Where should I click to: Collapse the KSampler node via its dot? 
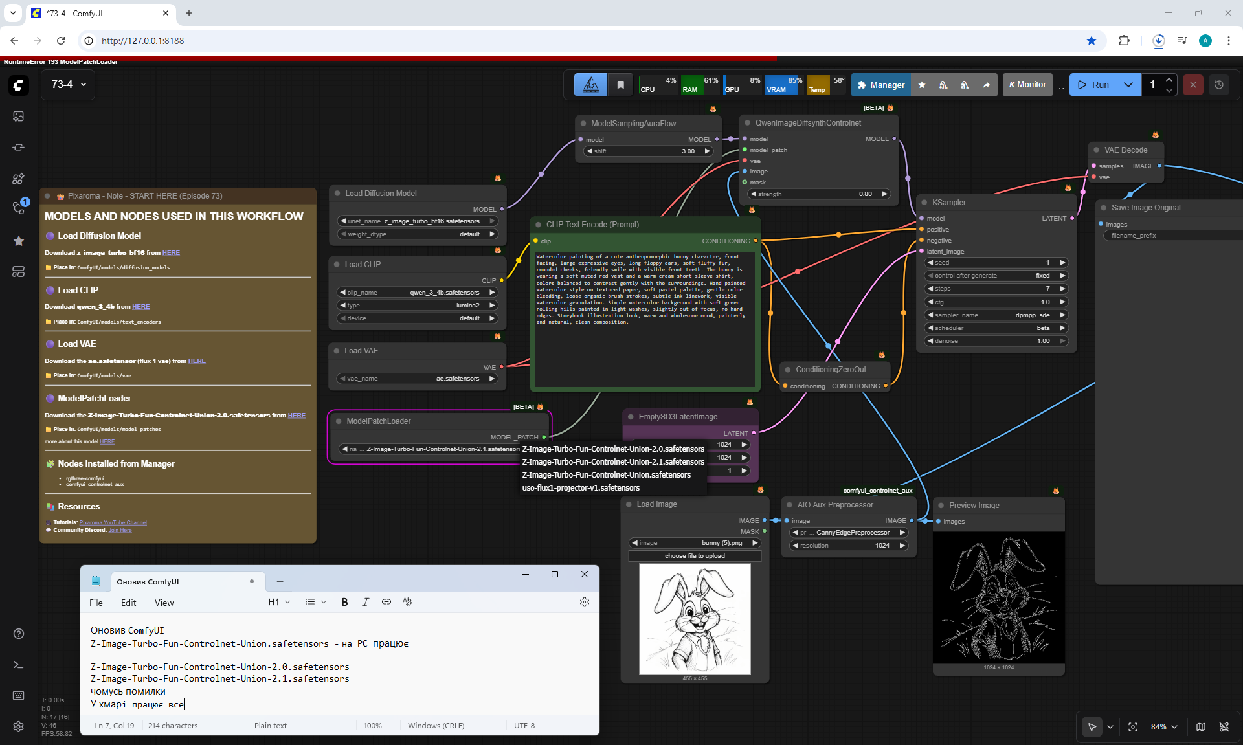click(923, 203)
